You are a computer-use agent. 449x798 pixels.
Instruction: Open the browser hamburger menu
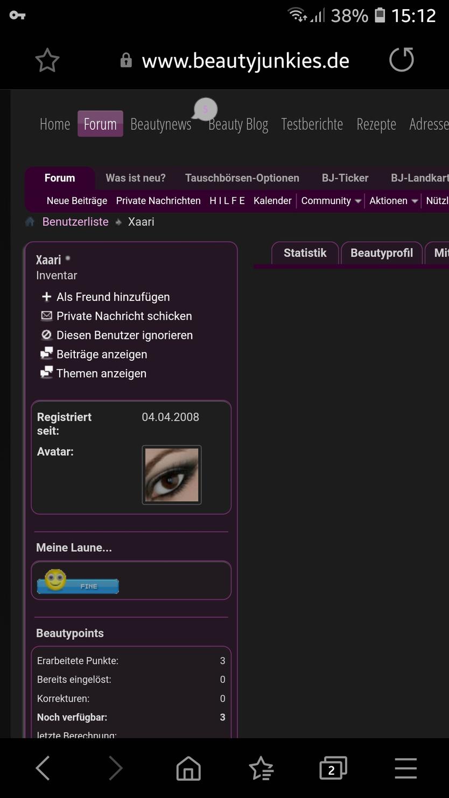(405, 768)
